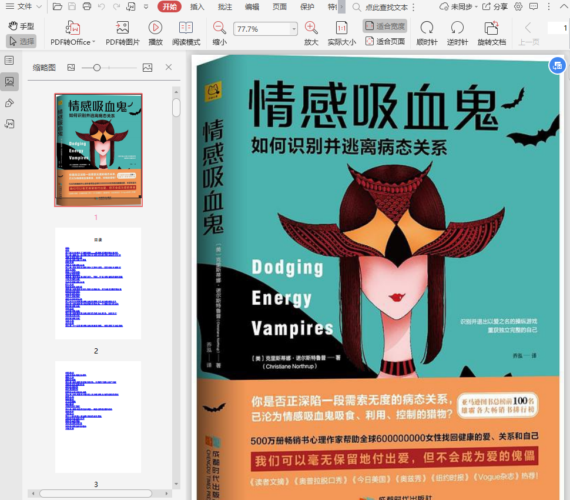Open the 文件 menu dropdown

[x=24, y=7]
